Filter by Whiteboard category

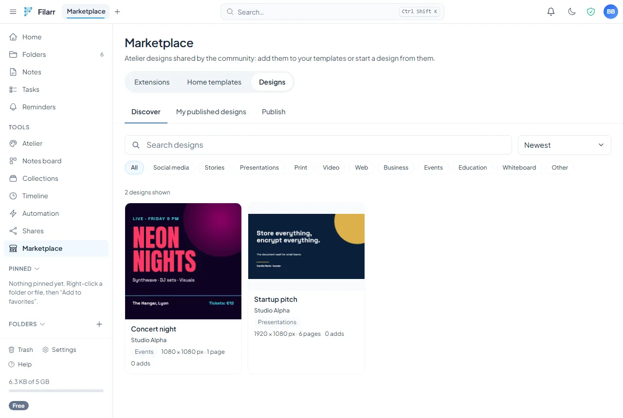coord(519,168)
